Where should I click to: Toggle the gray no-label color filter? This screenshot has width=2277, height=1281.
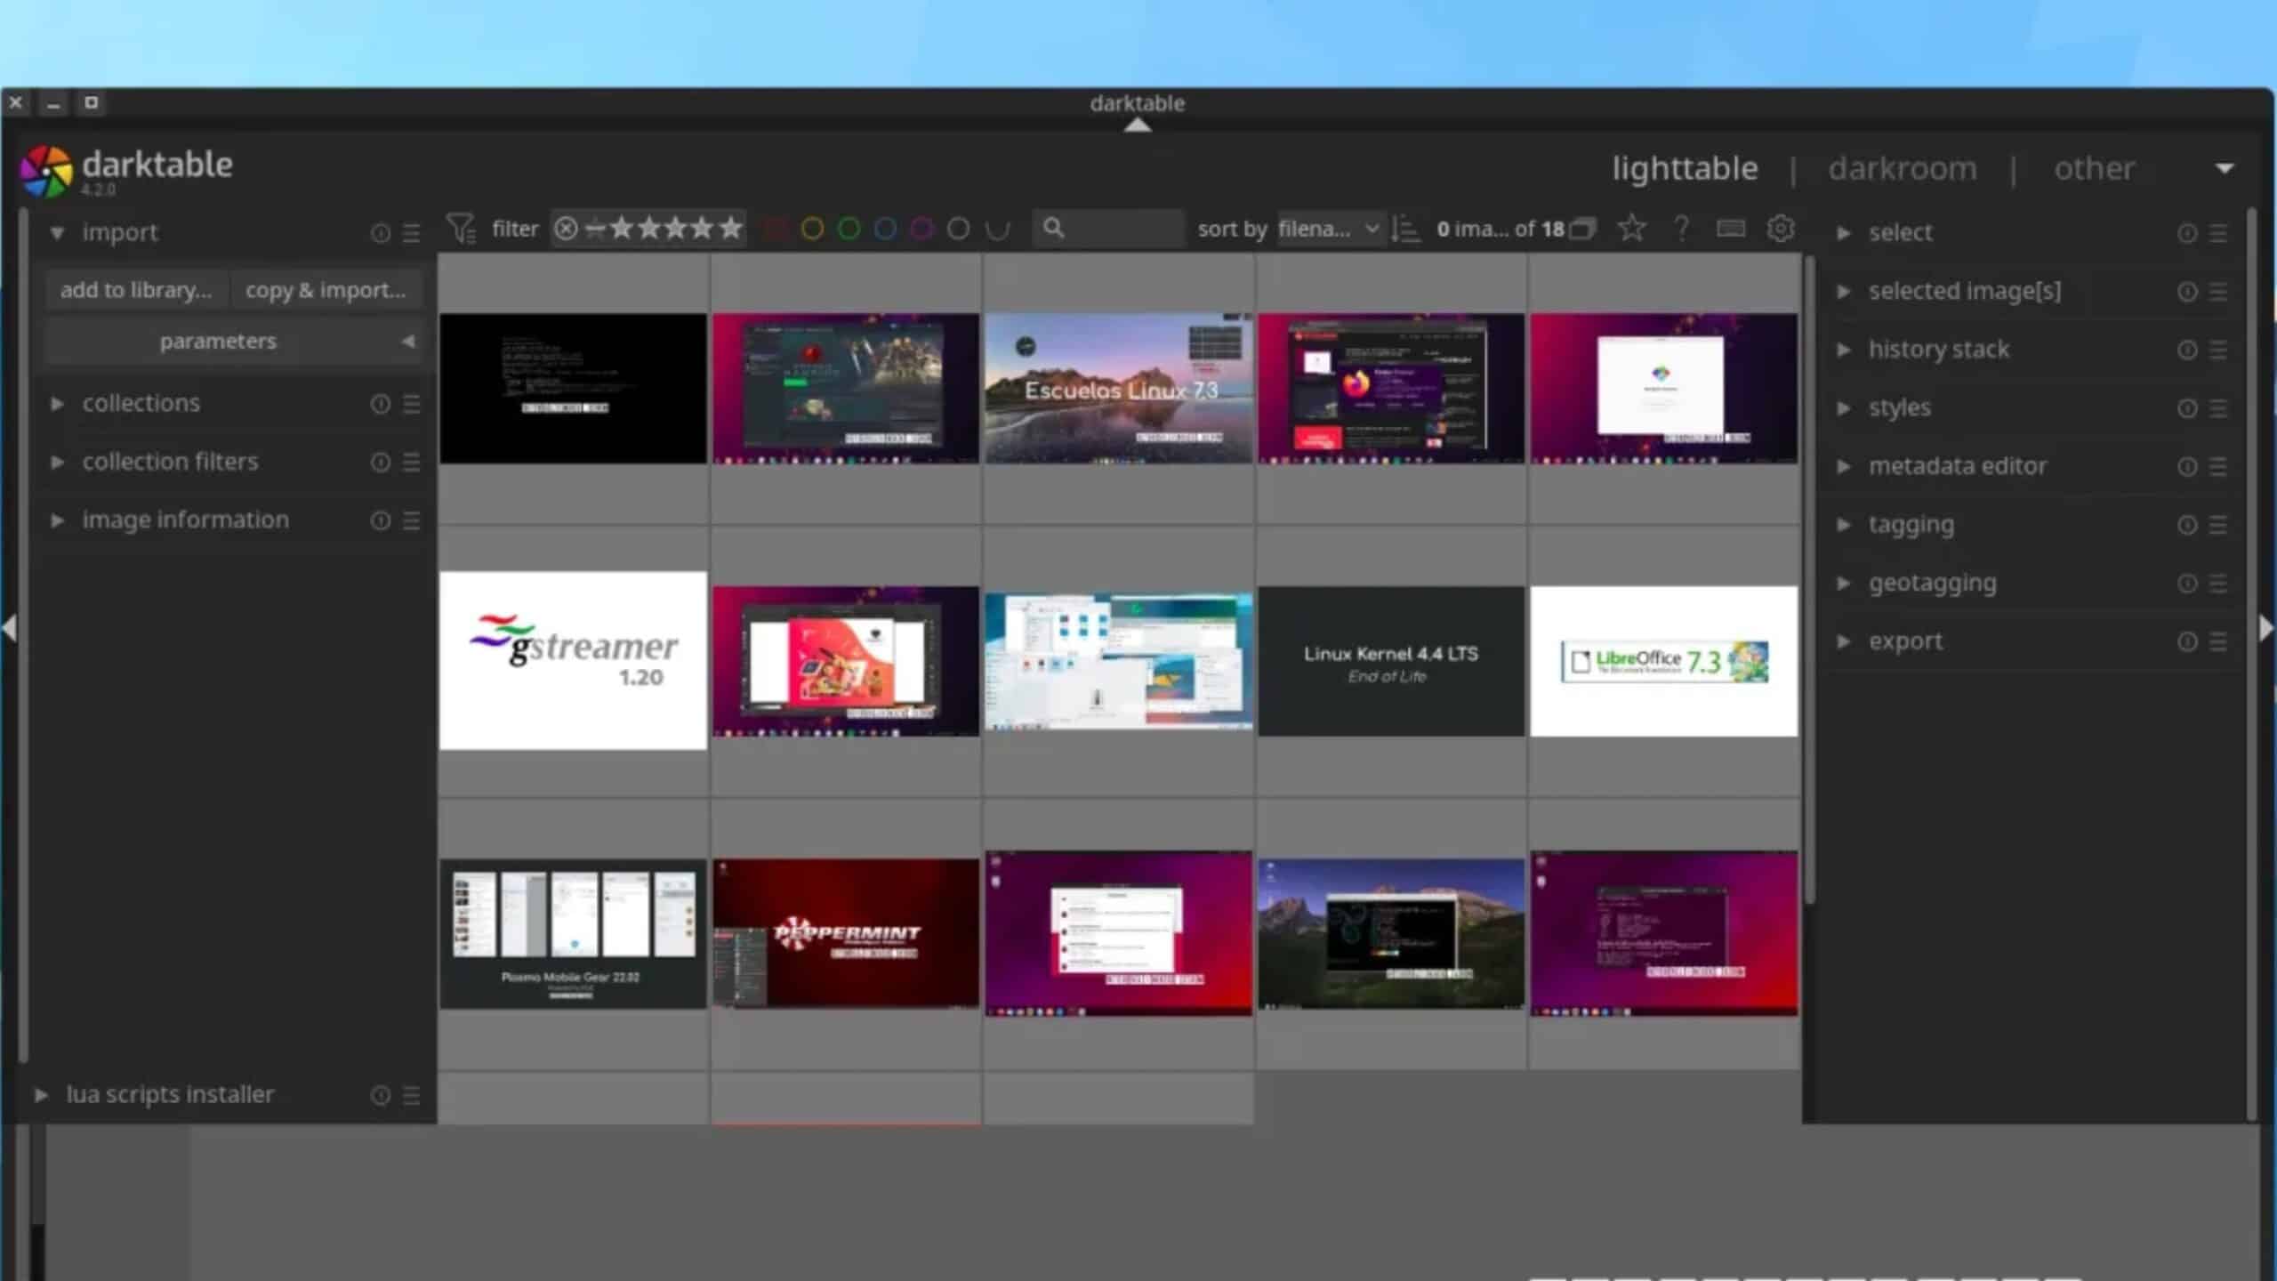tap(958, 229)
